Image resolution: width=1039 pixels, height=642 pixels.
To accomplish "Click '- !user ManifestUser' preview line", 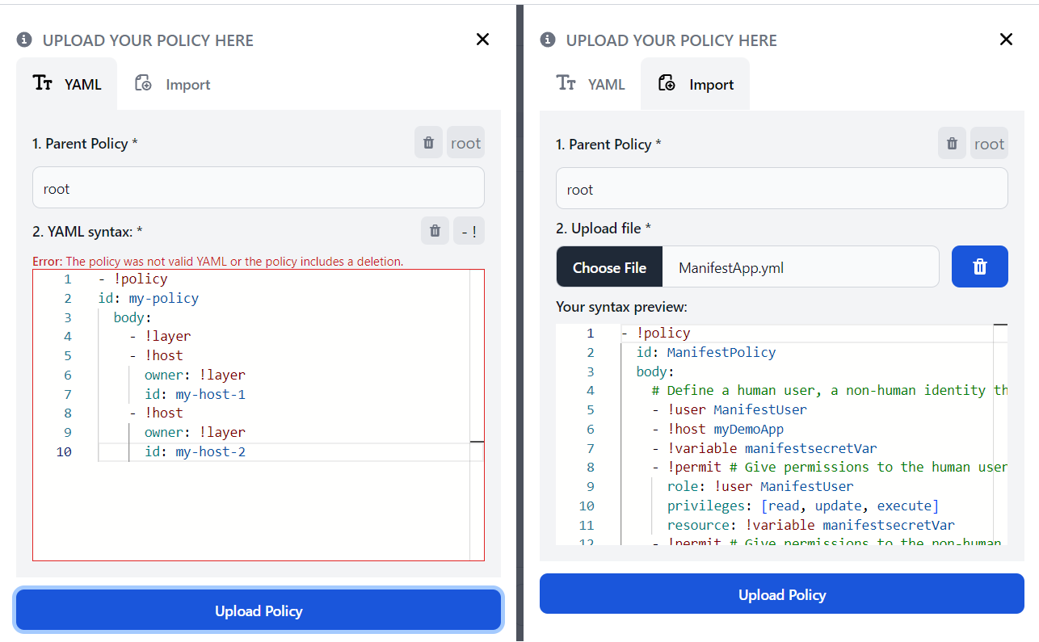I will coord(730,409).
